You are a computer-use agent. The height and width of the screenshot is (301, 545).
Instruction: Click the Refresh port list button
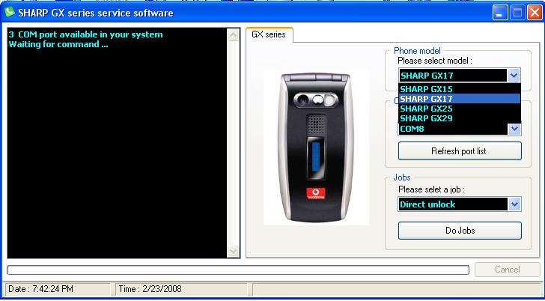[460, 151]
